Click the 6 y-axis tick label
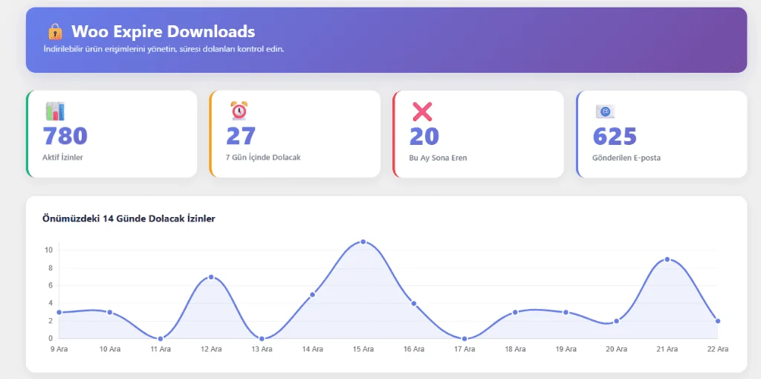Image resolution: width=761 pixels, height=379 pixels. (x=51, y=285)
